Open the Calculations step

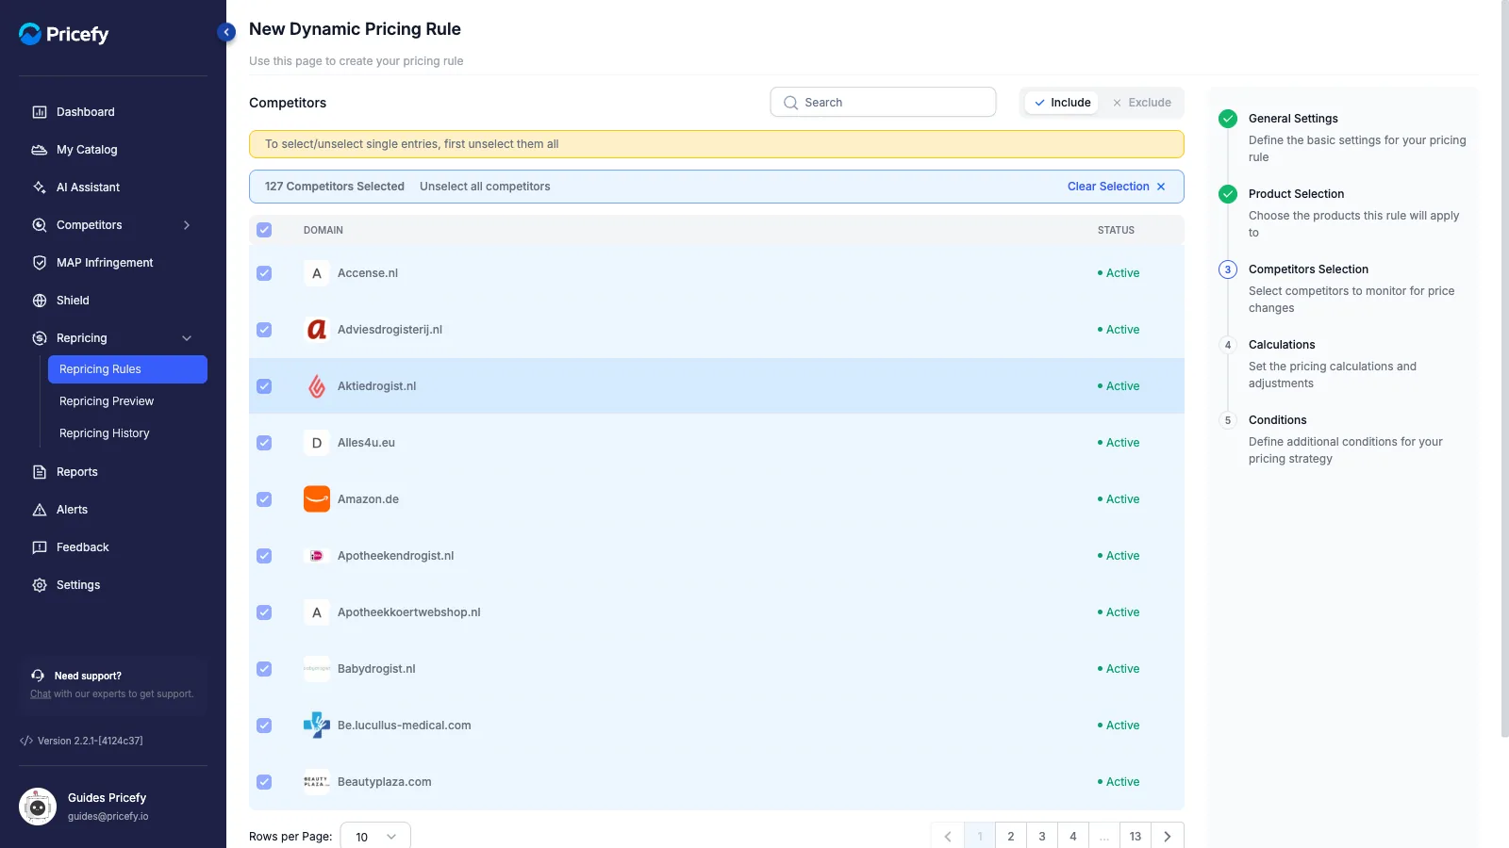tap(1282, 345)
